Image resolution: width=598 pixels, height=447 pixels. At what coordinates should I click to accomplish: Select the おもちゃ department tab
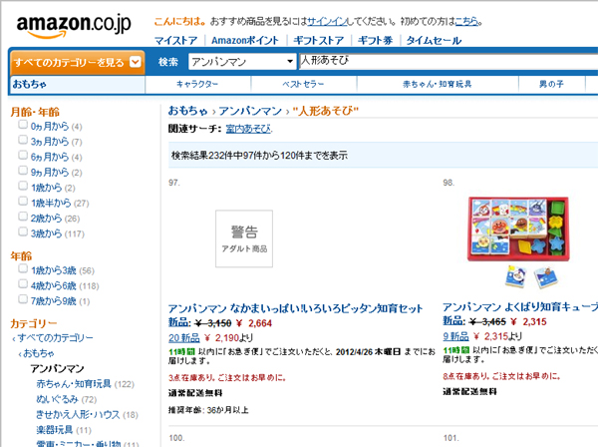(78, 84)
